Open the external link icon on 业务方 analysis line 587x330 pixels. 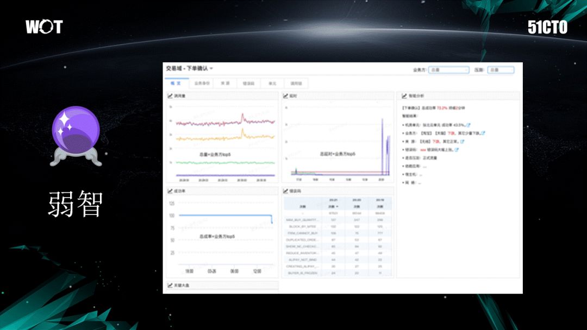pos(483,133)
